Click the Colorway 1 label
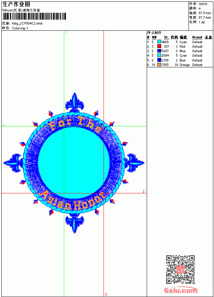 [x=20, y=28]
